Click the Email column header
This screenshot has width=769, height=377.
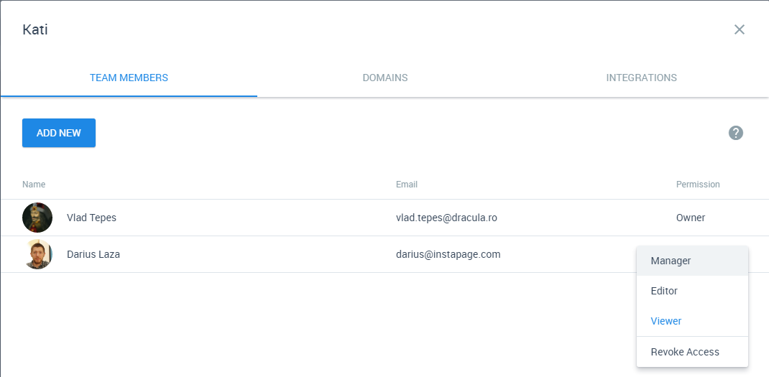click(407, 185)
